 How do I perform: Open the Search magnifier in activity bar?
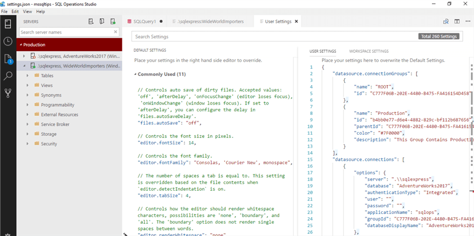(8, 76)
